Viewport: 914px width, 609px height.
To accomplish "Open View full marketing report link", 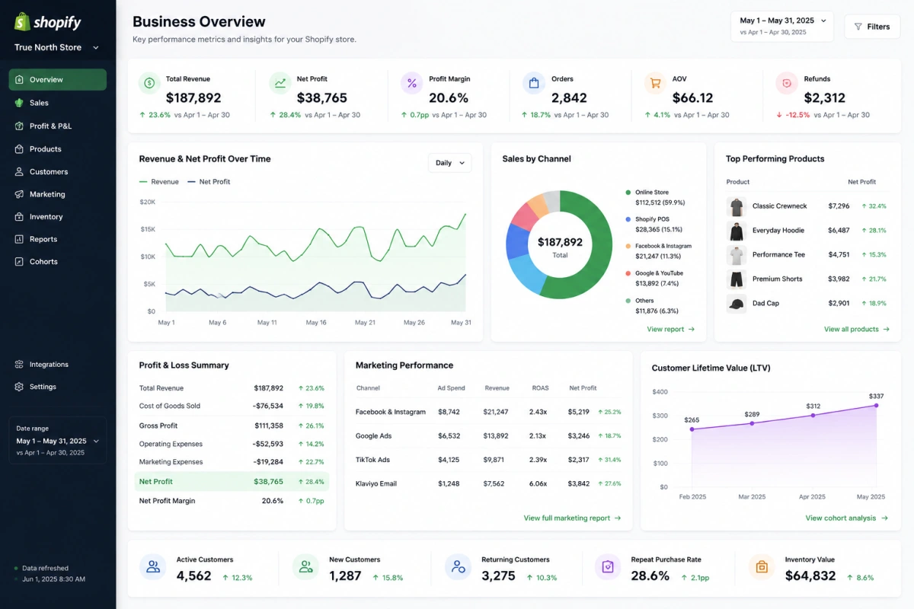I will 573,518.
